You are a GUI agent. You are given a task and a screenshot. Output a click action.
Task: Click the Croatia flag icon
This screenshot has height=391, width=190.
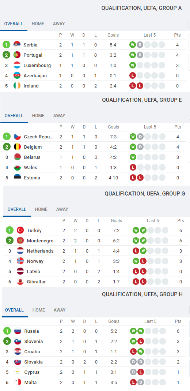18,351
